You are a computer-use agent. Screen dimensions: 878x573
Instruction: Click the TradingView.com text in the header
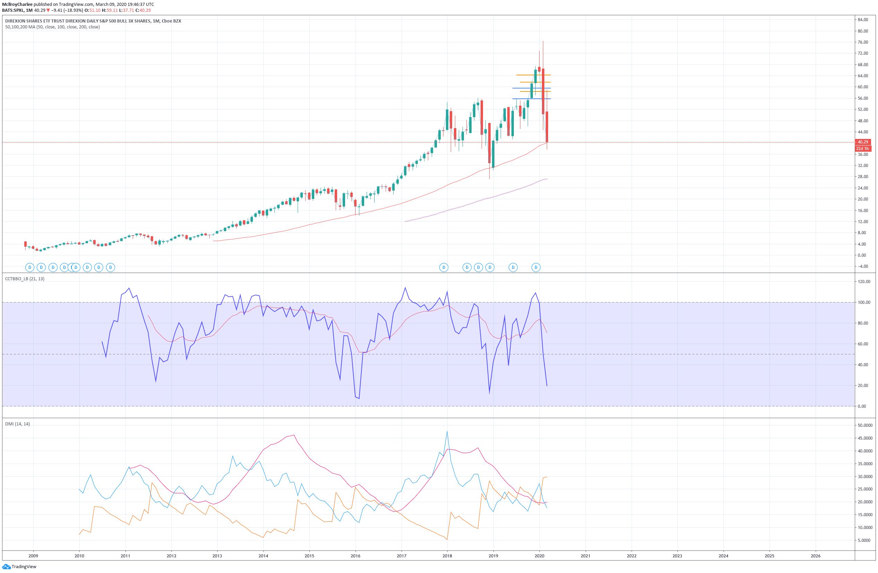76,5
